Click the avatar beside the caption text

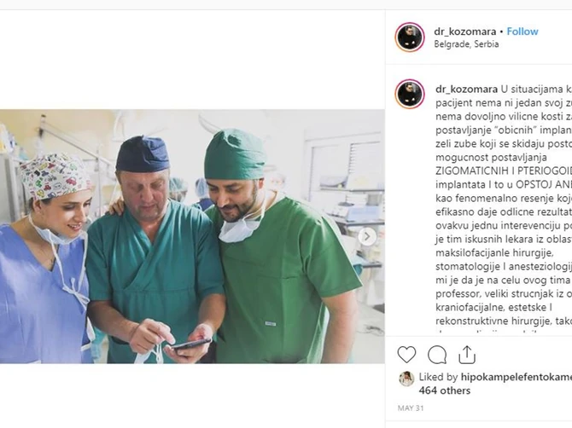point(410,94)
